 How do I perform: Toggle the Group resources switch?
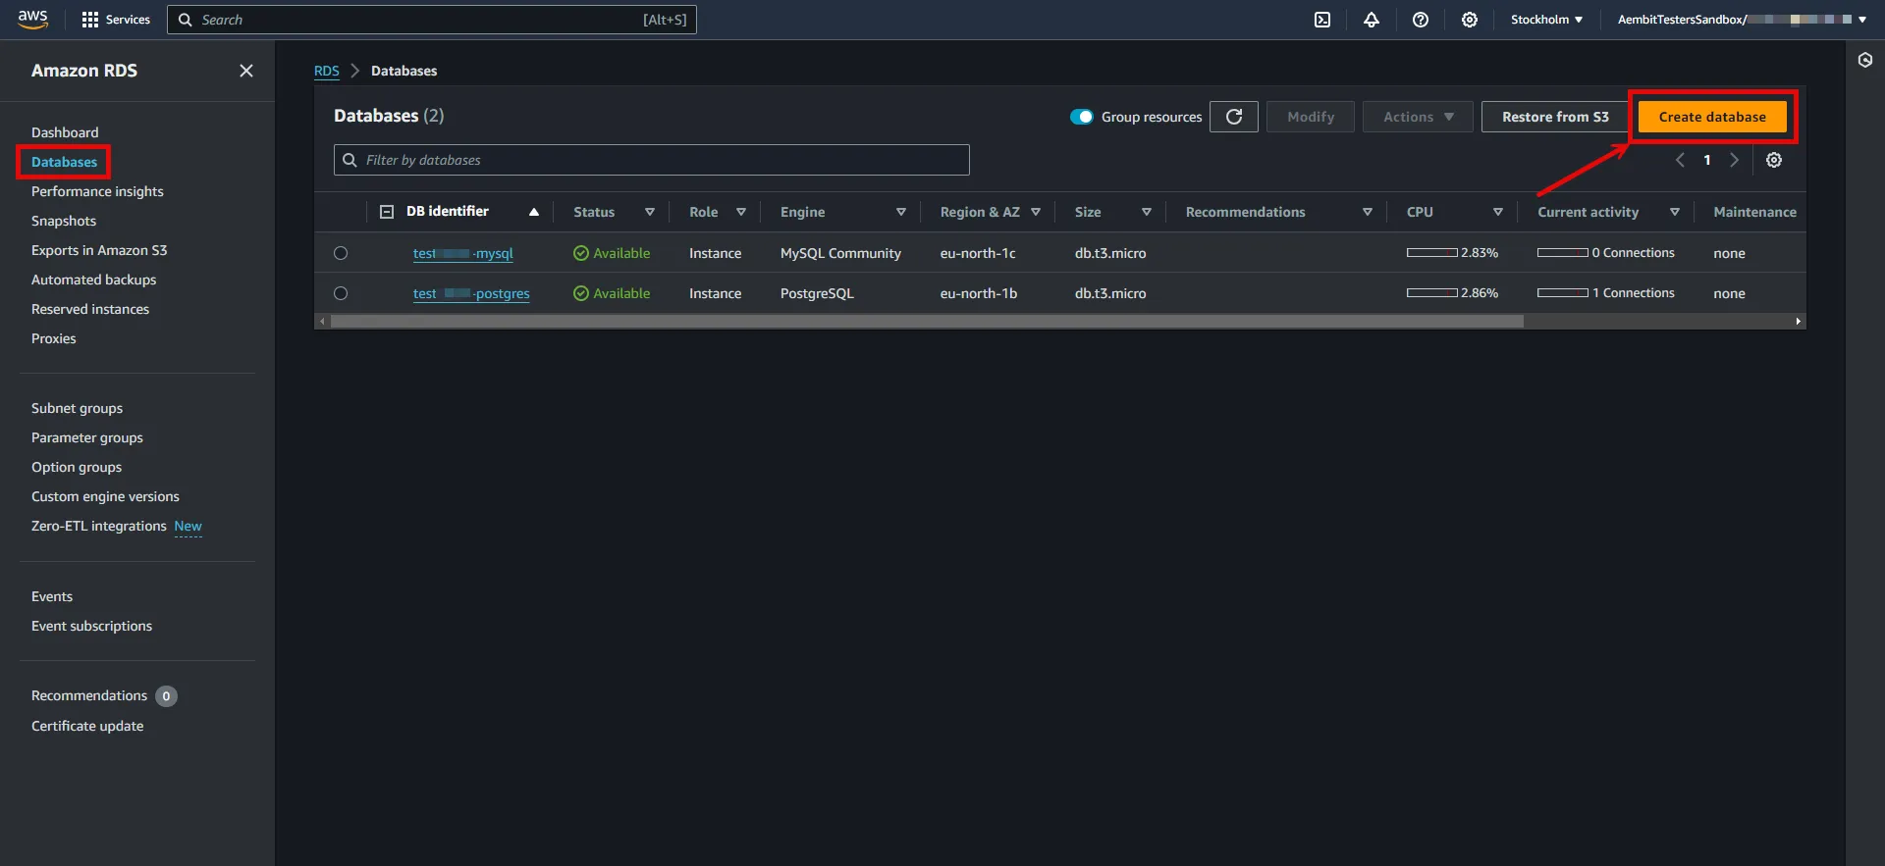(1082, 117)
